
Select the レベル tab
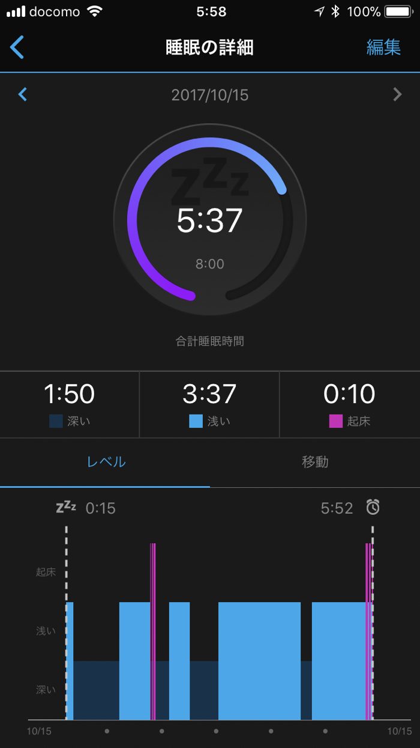coord(106,462)
